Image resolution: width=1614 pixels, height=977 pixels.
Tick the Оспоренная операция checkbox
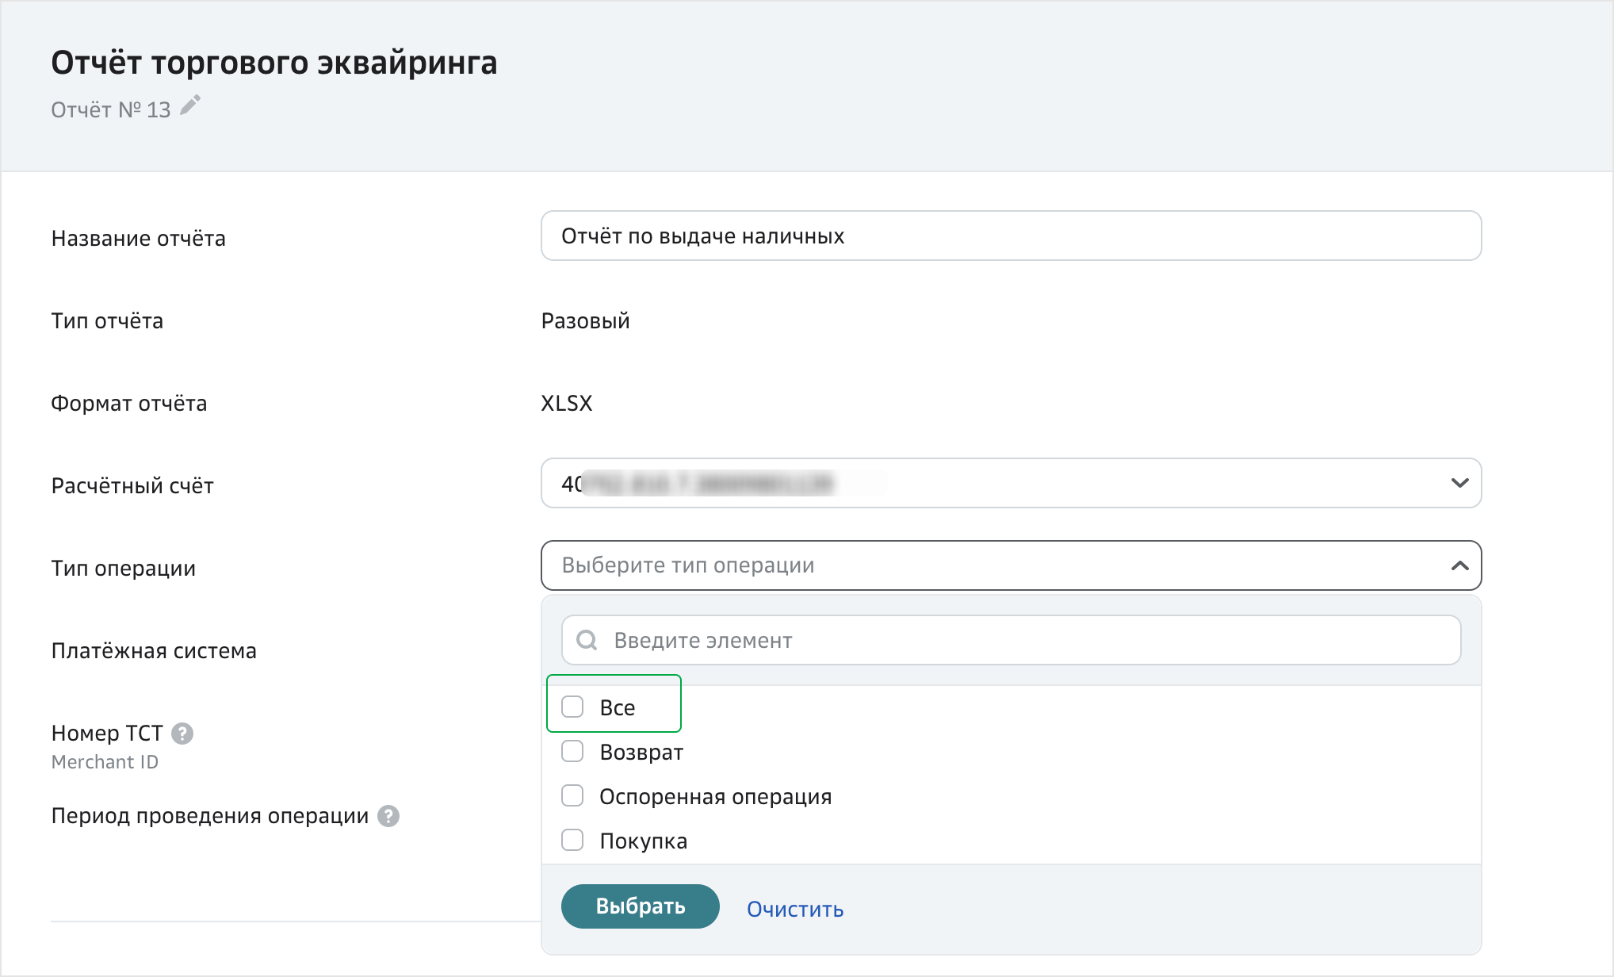pos(572,795)
